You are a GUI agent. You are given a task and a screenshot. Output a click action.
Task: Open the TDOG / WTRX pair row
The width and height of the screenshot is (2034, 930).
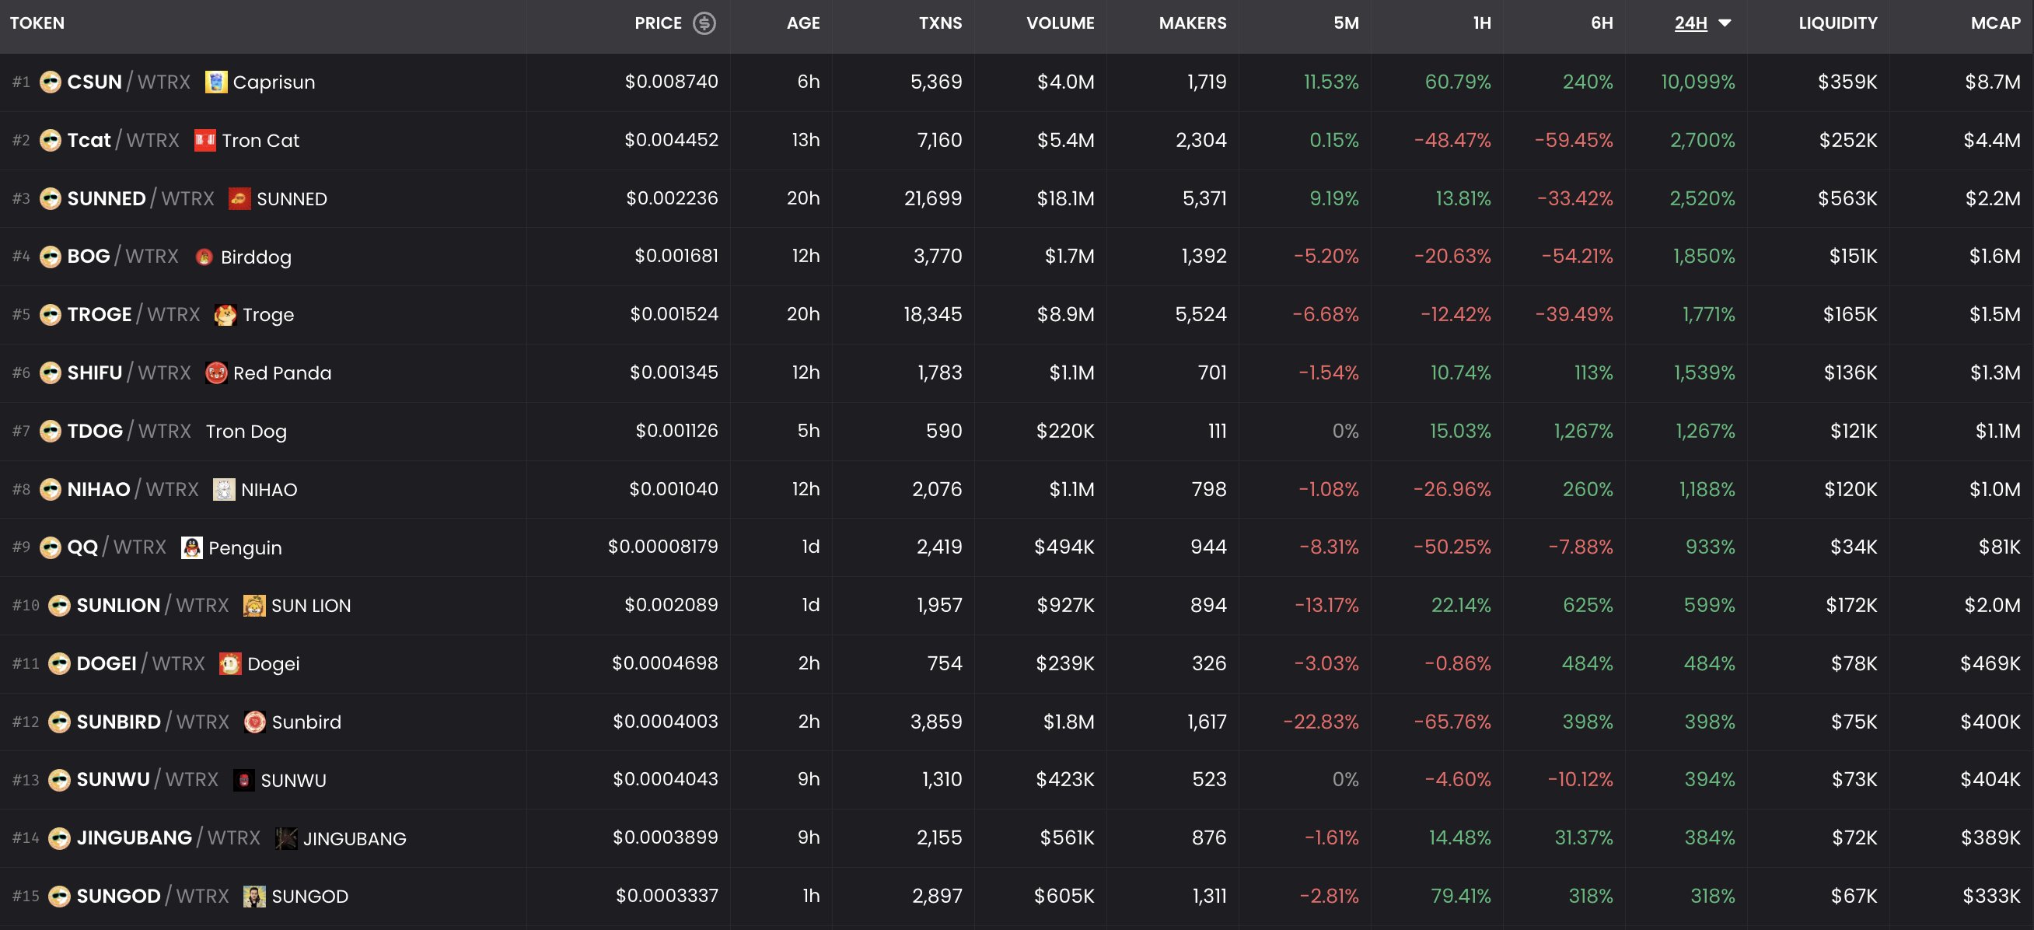(x=129, y=431)
